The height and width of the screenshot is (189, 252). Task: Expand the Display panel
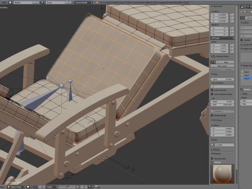pos(212,150)
